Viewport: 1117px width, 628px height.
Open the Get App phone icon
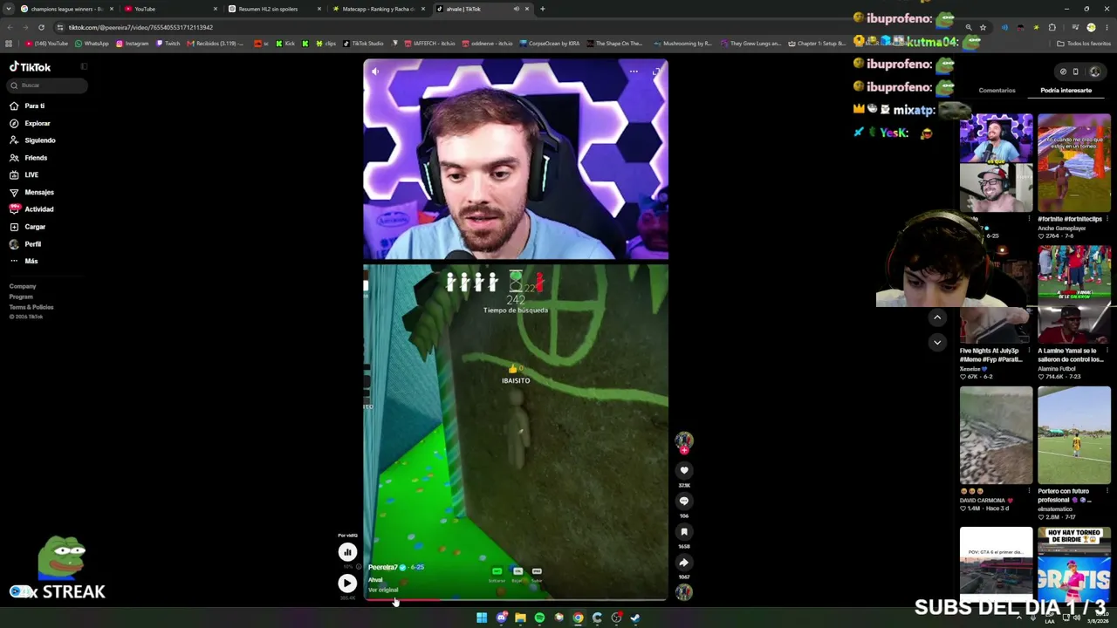click(x=1076, y=72)
